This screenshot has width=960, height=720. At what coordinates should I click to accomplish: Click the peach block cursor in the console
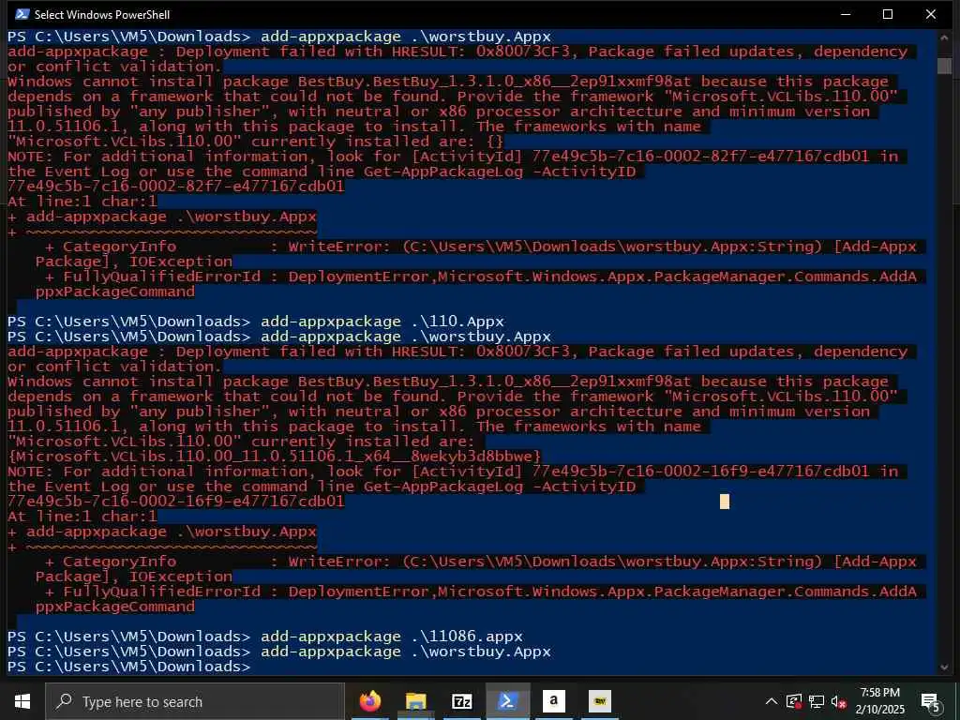pyautogui.click(x=725, y=502)
